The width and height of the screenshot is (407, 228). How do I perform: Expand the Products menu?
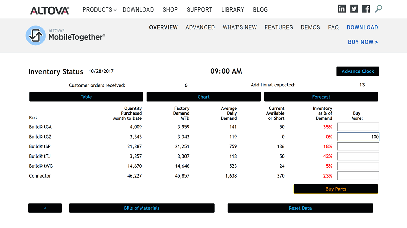100,10
